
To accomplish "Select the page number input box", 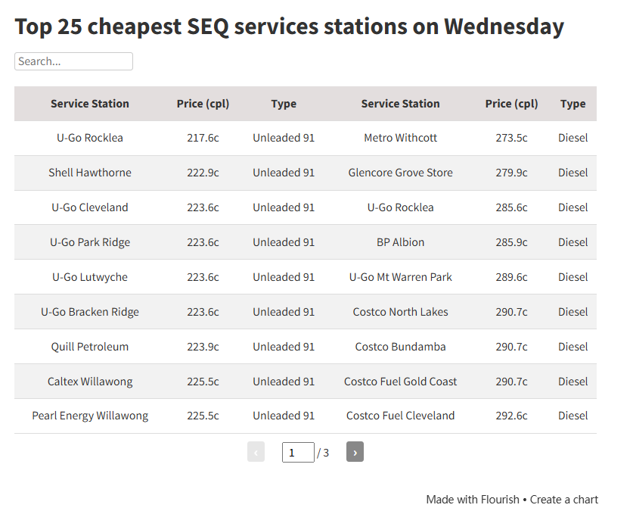I will pos(298,453).
